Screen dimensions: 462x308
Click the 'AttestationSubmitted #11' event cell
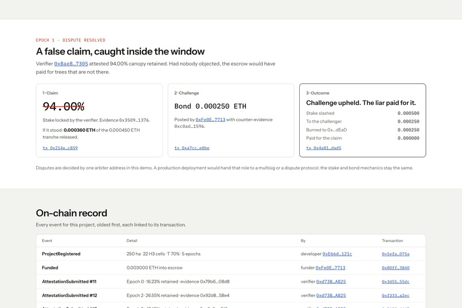(x=69, y=282)
